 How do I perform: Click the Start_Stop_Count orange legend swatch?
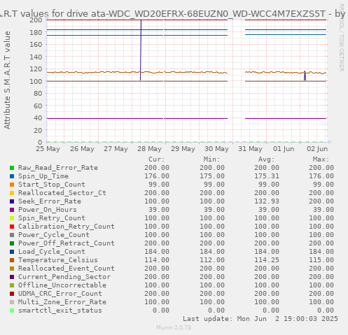(12, 185)
